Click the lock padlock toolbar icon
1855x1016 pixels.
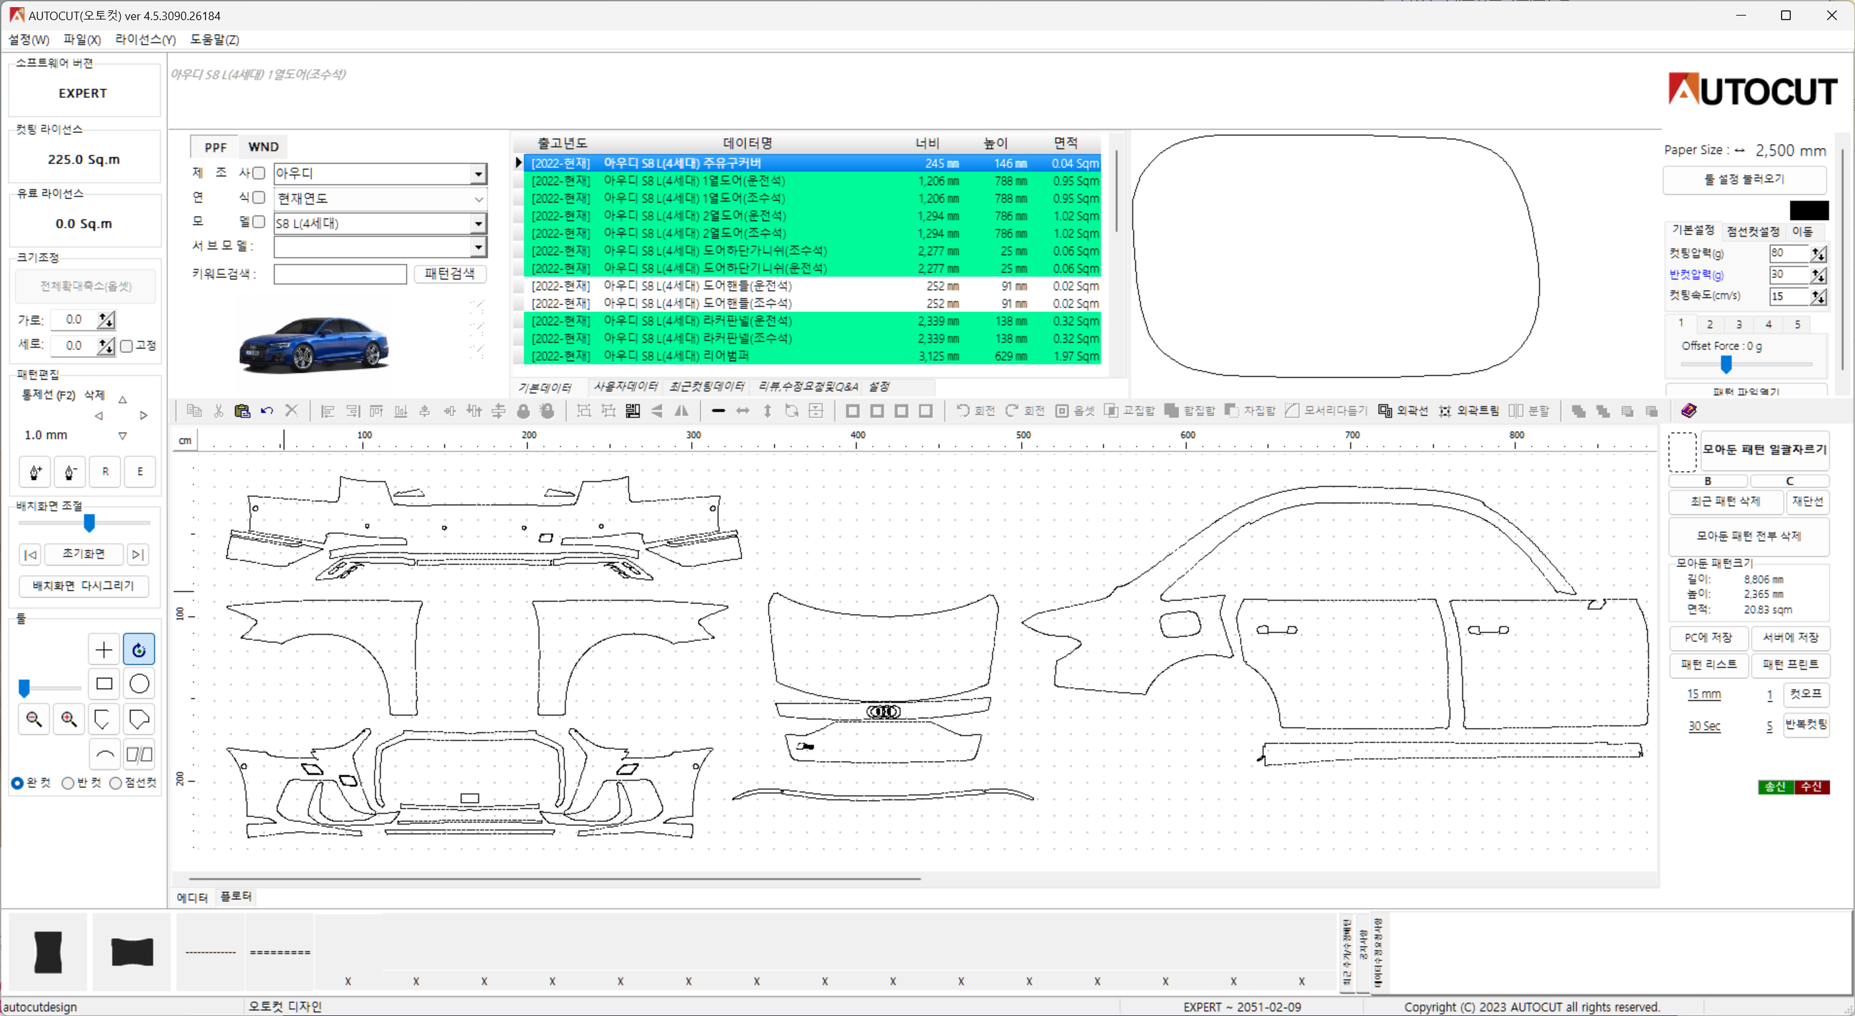click(x=524, y=411)
